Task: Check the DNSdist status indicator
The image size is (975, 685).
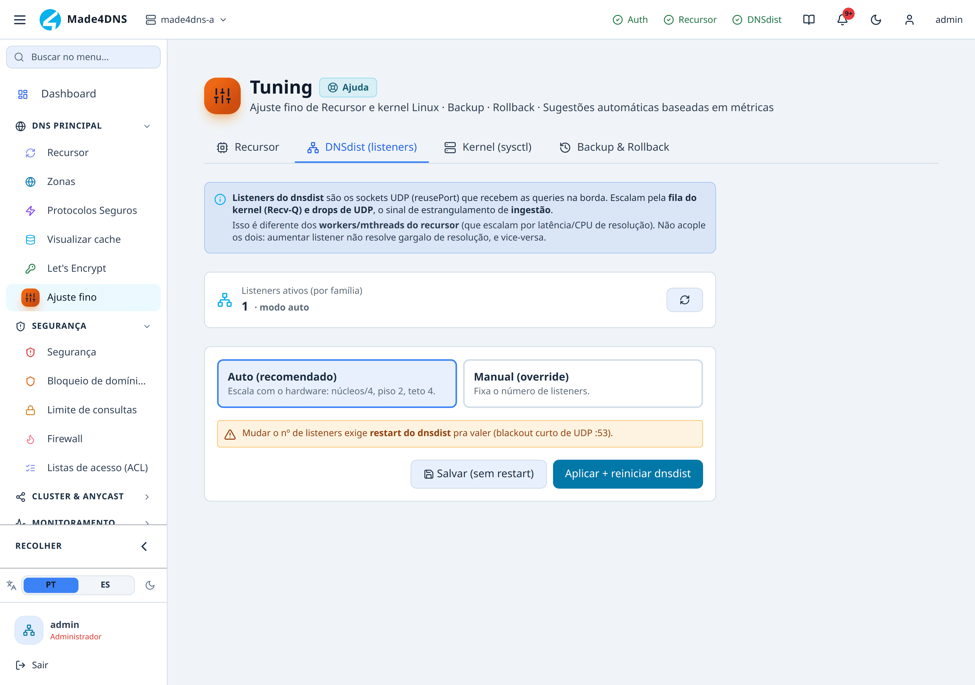Action: click(757, 20)
